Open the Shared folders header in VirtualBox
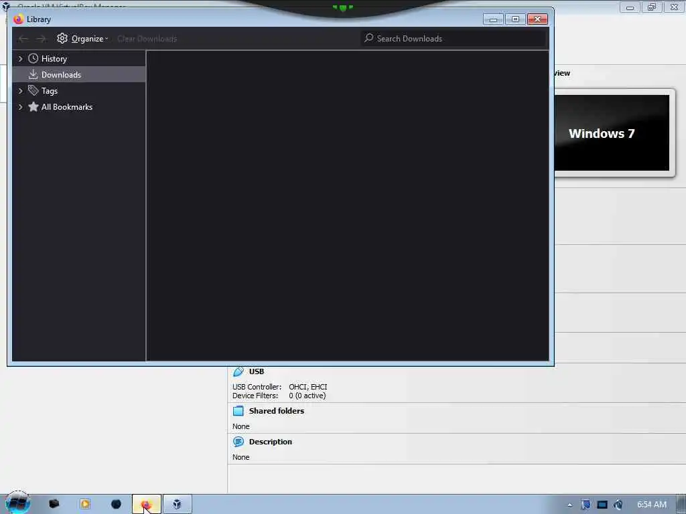The height and width of the screenshot is (514, 686). (x=277, y=411)
